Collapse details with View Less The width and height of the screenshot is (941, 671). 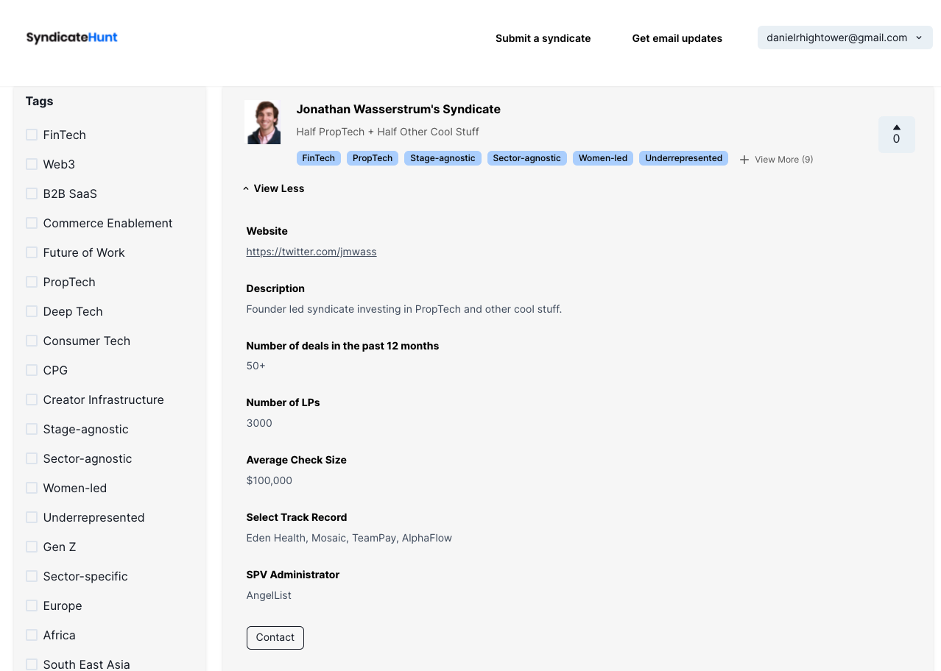[273, 188]
